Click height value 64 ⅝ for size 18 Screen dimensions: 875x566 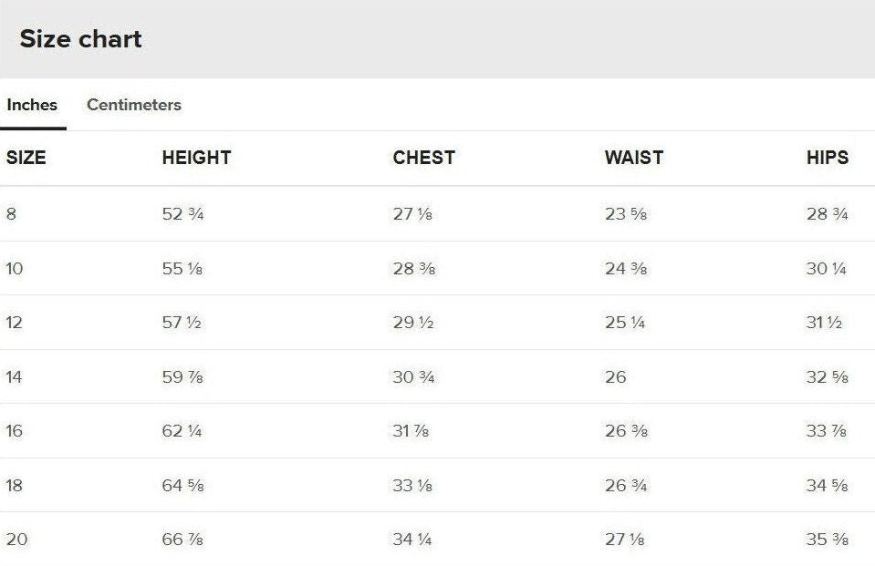click(182, 485)
